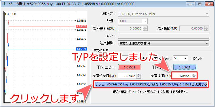
Task: Click the コメント input field
Action: pyautogui.click(x=163, y=36)
